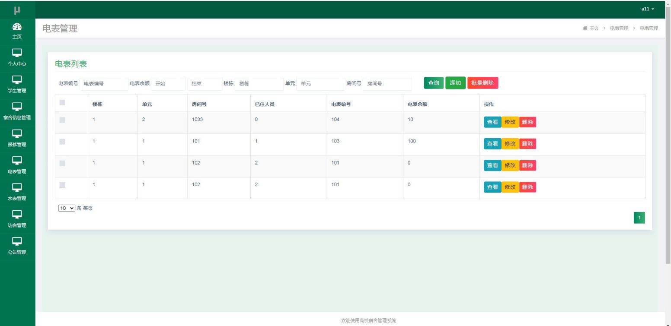
Task: Focus the 电表编号 search input
Action: [x=104, y=84]
